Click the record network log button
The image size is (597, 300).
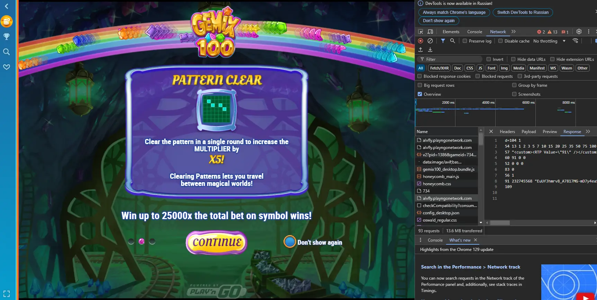coord(420,41)
